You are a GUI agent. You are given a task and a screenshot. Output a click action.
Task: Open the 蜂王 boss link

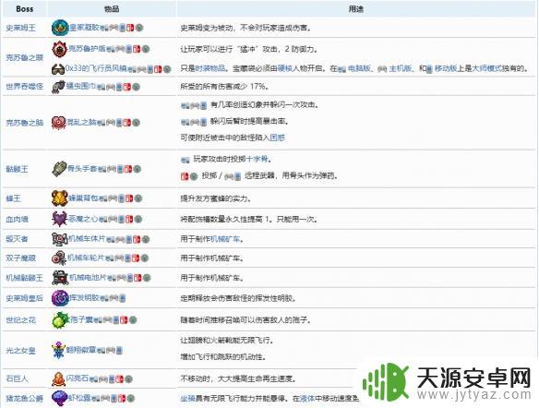14,198
